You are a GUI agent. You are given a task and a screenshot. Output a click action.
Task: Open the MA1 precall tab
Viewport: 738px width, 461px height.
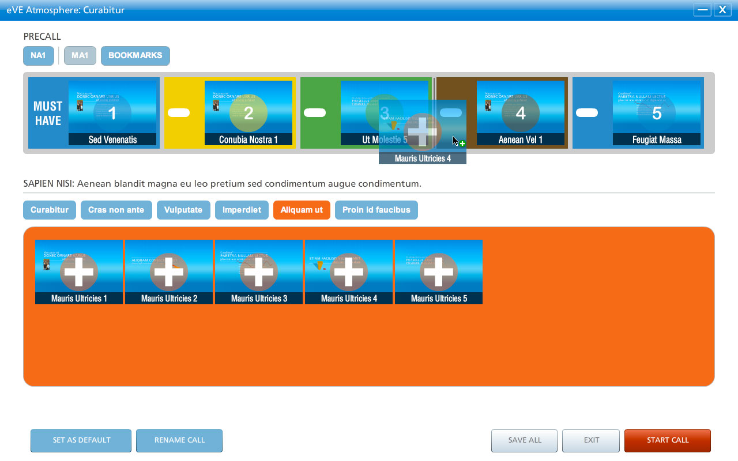click(x=80, y=56)
